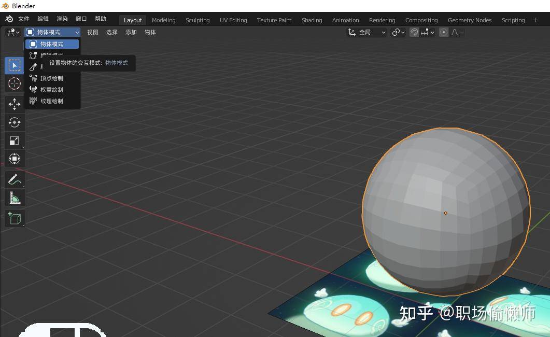The image size is (550, 337).
Task: Open the 文件 menu
Action: [24, 19]
